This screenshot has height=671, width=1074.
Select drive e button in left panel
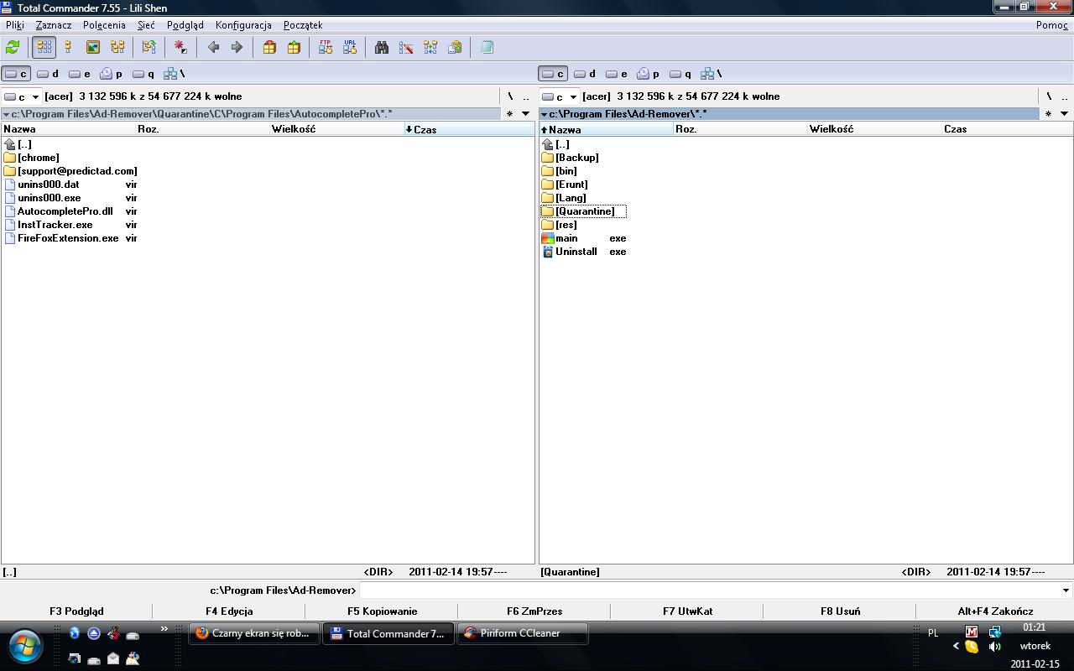(80, 74)
